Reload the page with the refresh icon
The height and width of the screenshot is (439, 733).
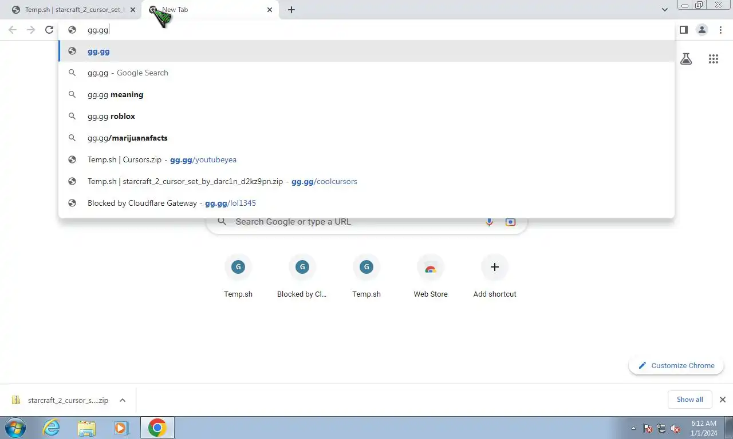pos(49,30)
